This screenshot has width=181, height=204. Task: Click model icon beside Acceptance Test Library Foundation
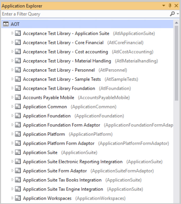coord(18,88)
